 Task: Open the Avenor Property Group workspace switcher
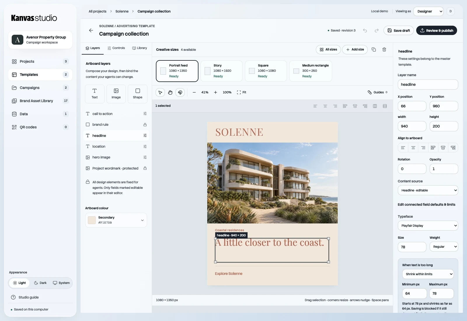coord(40,40)
